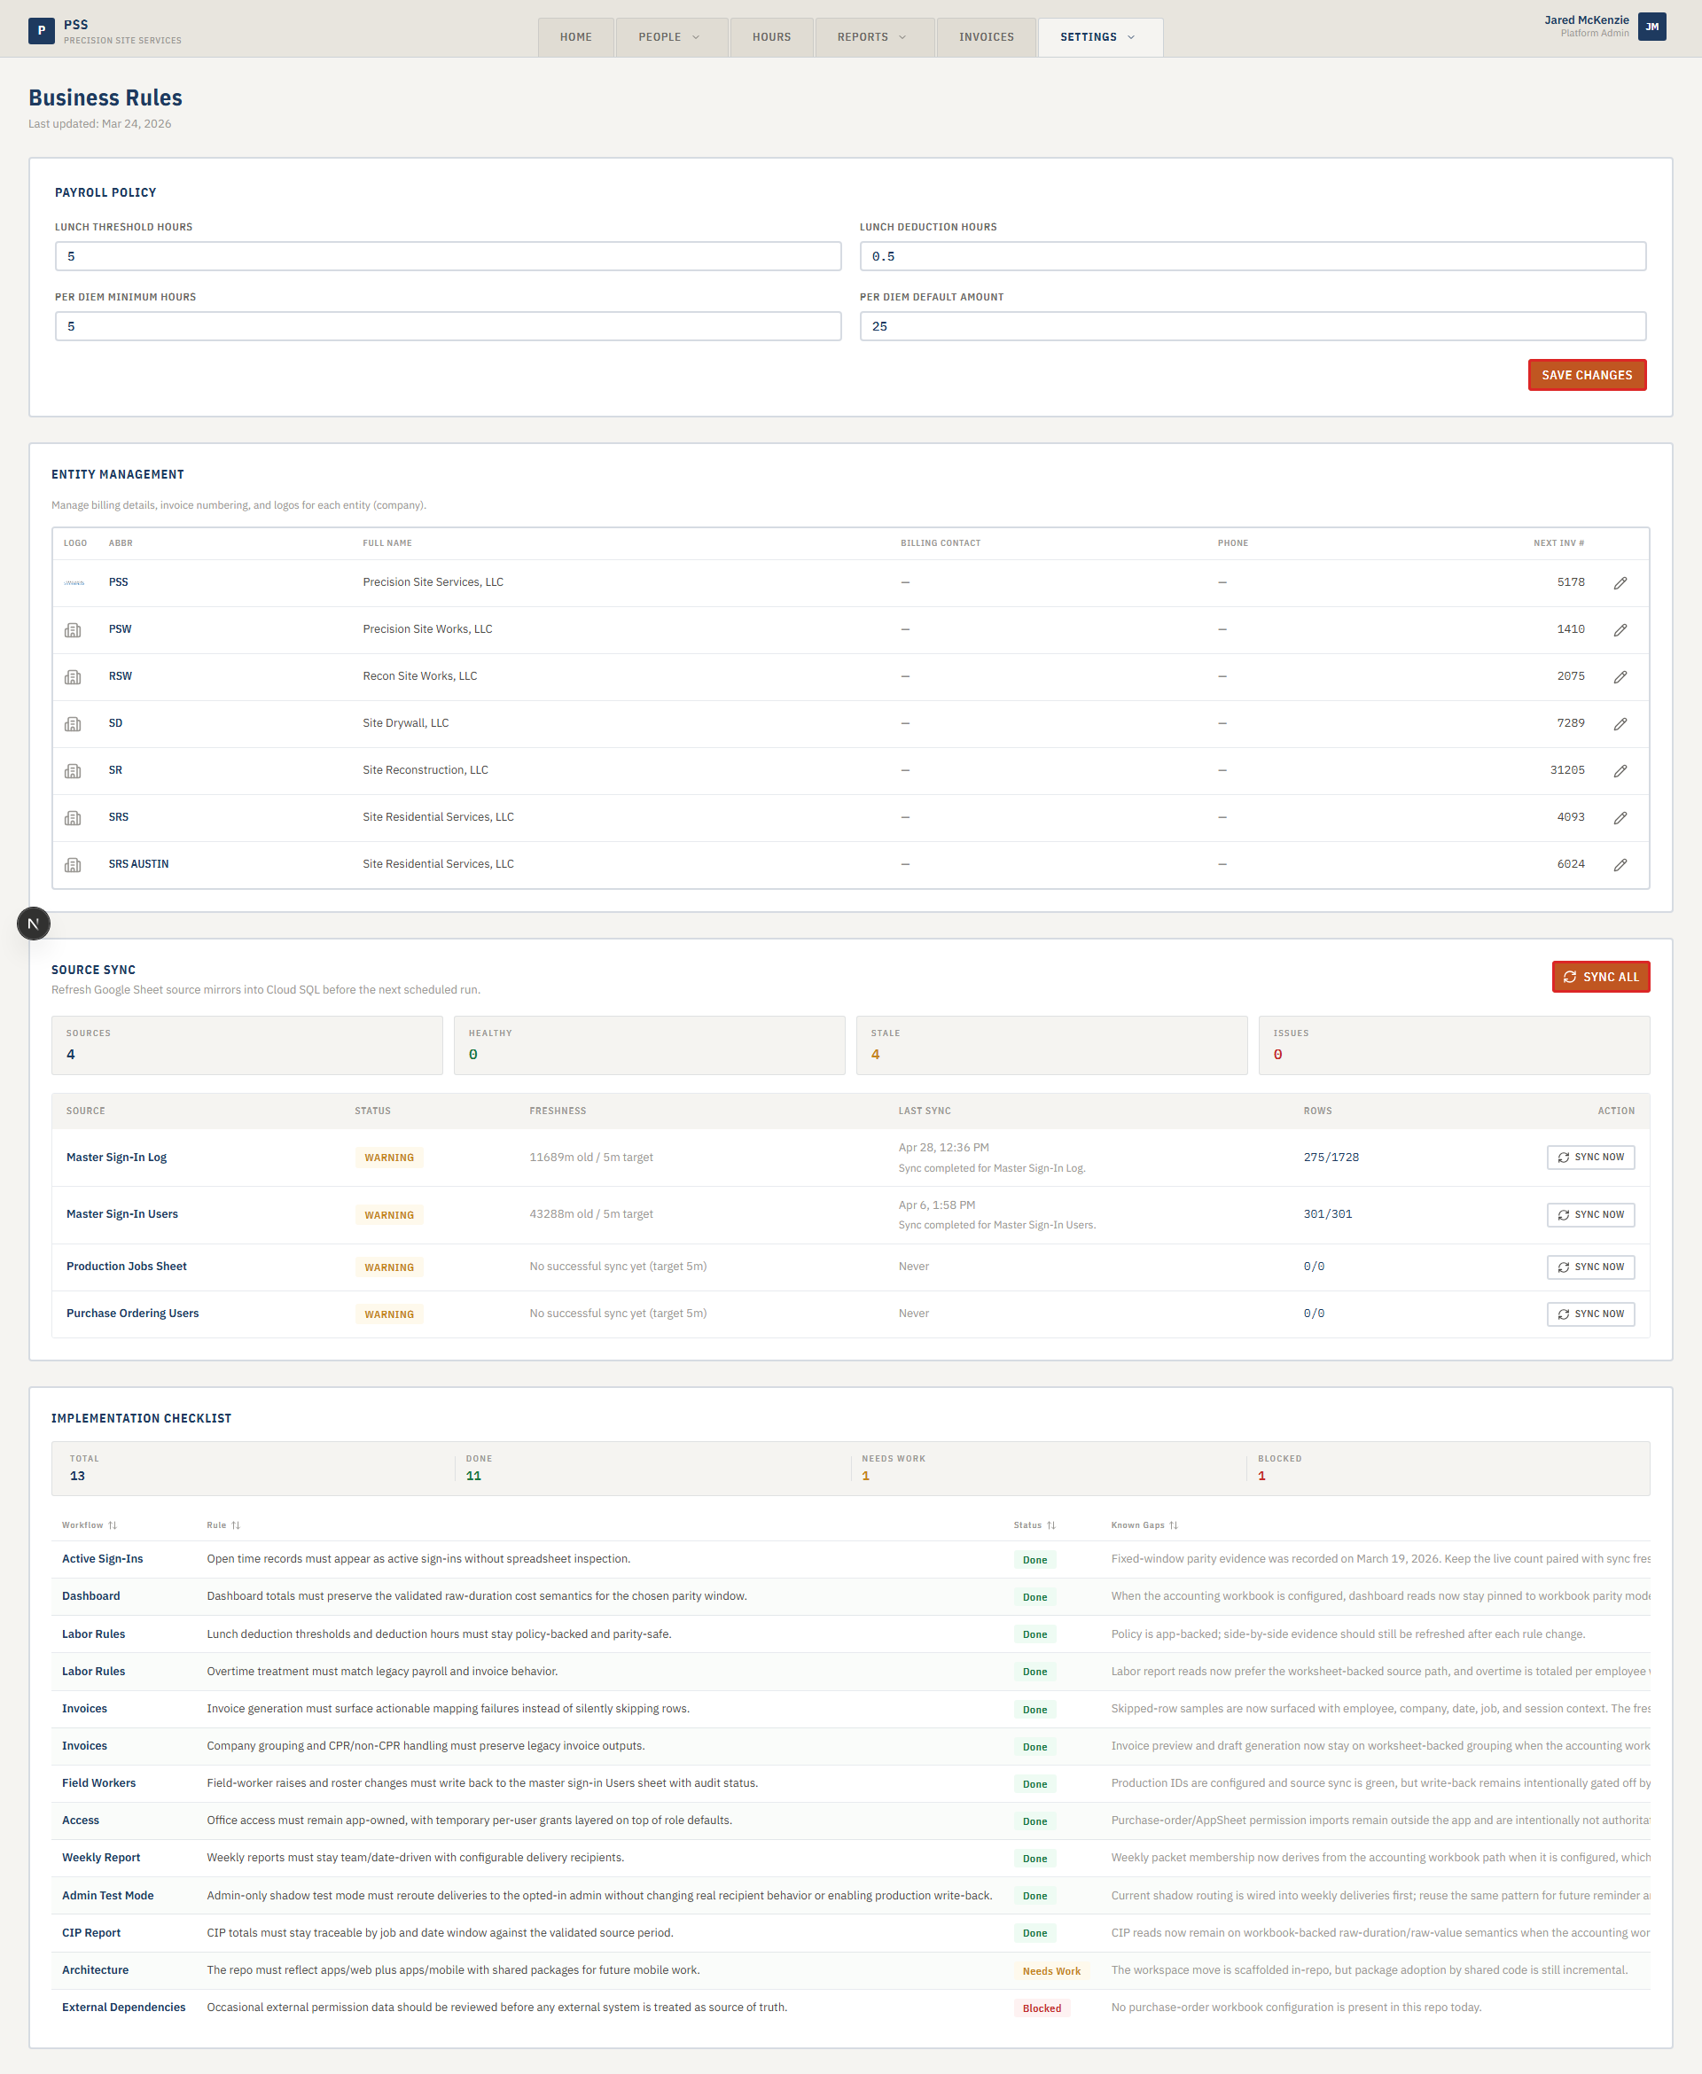Screen dimensions: 1702x2074
Task: Edit the SR entity pencil icon
Action: [x=1620, y=771]
